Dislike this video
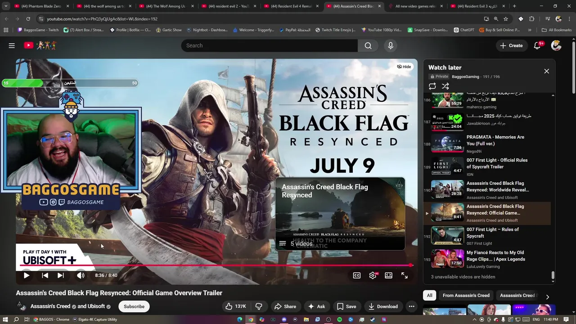 pyautogui.click(x=259, y=306)
